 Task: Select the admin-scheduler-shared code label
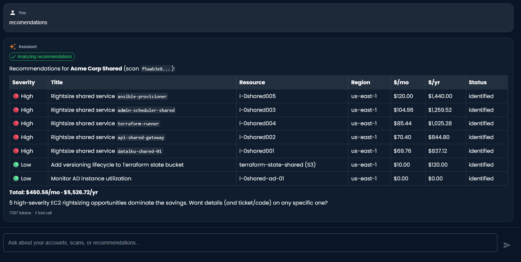click(x=146, y=110)
